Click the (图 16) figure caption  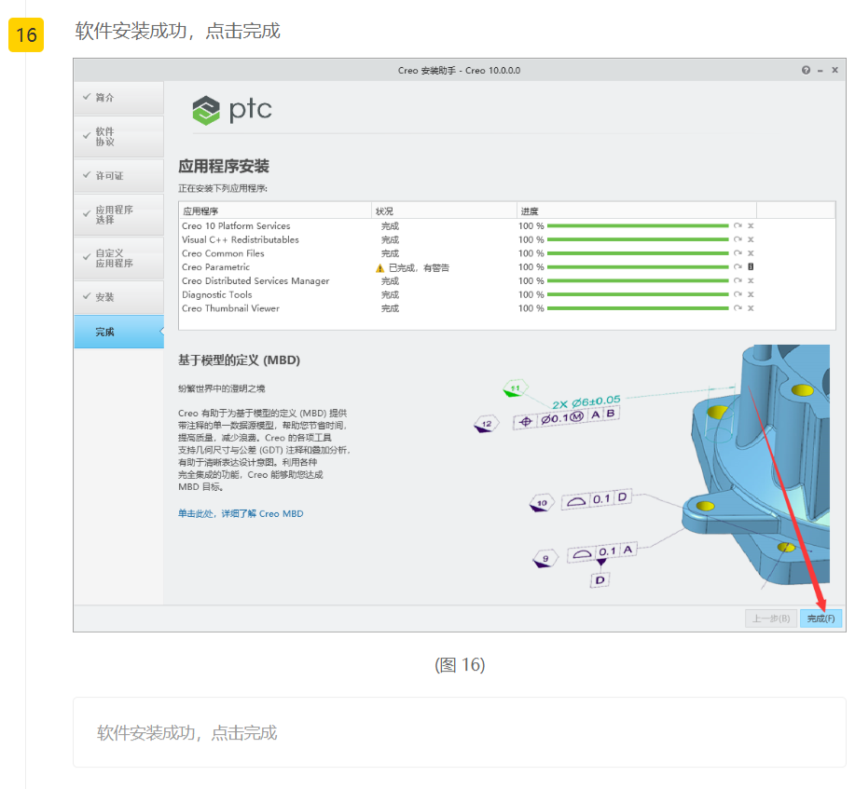[x=460, y=665]
